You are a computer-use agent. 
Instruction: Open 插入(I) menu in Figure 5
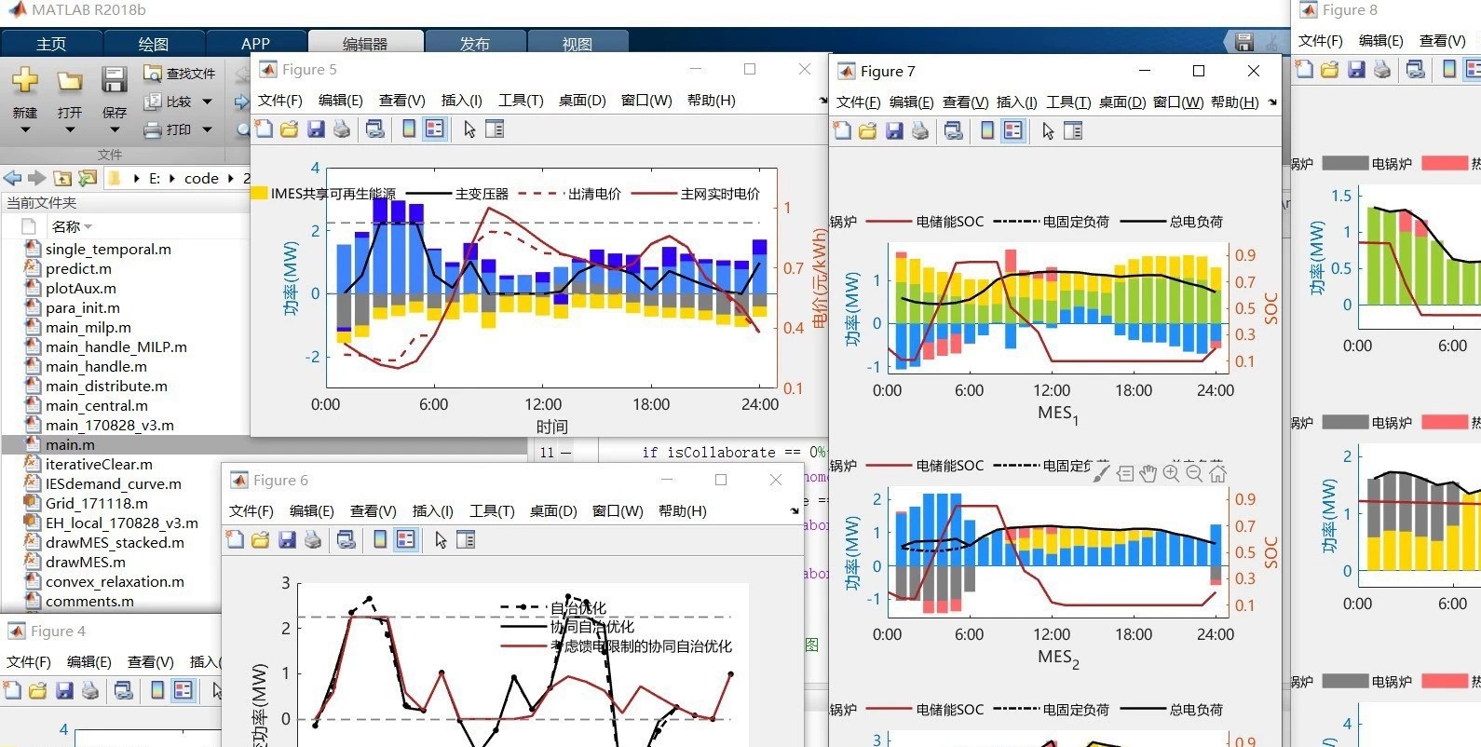[x=461, y=100]
